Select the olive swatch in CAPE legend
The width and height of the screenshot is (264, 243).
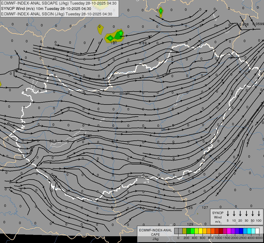(184, 231)
